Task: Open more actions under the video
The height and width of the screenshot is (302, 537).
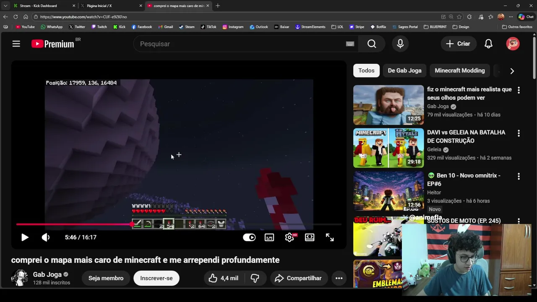Action: click(339, 278)
